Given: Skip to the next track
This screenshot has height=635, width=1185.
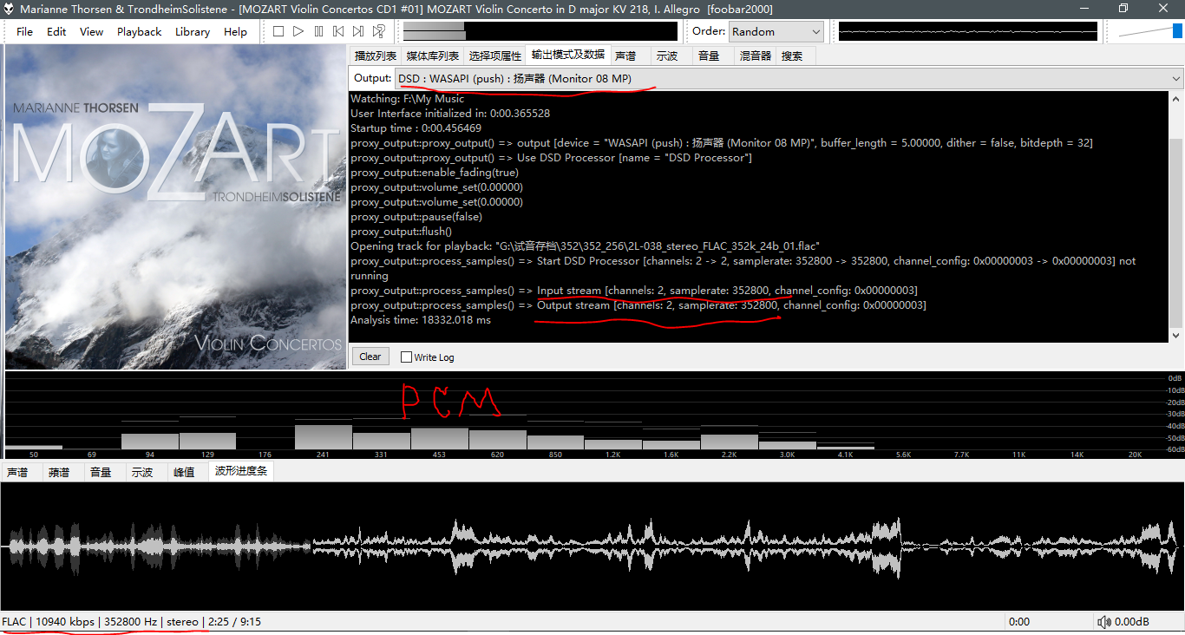Looking at the screenshot, I should pos(358,31).
